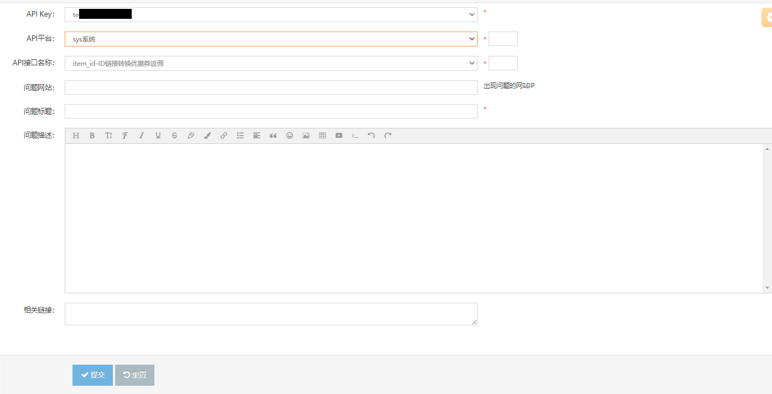Apply italic style in editor toolbar
The width and height of the screenshot is (772, 394).
[142, 136]
